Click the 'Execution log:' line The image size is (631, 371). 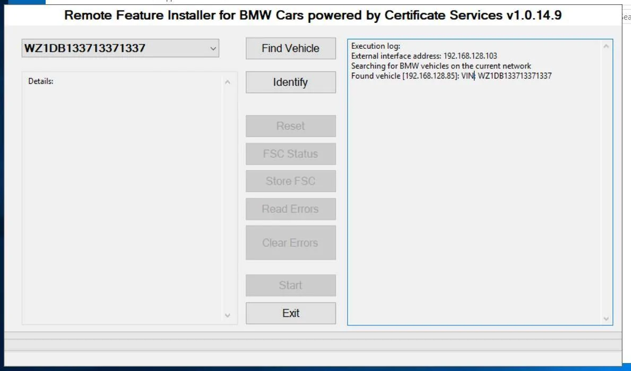click(x=375, y=46)
